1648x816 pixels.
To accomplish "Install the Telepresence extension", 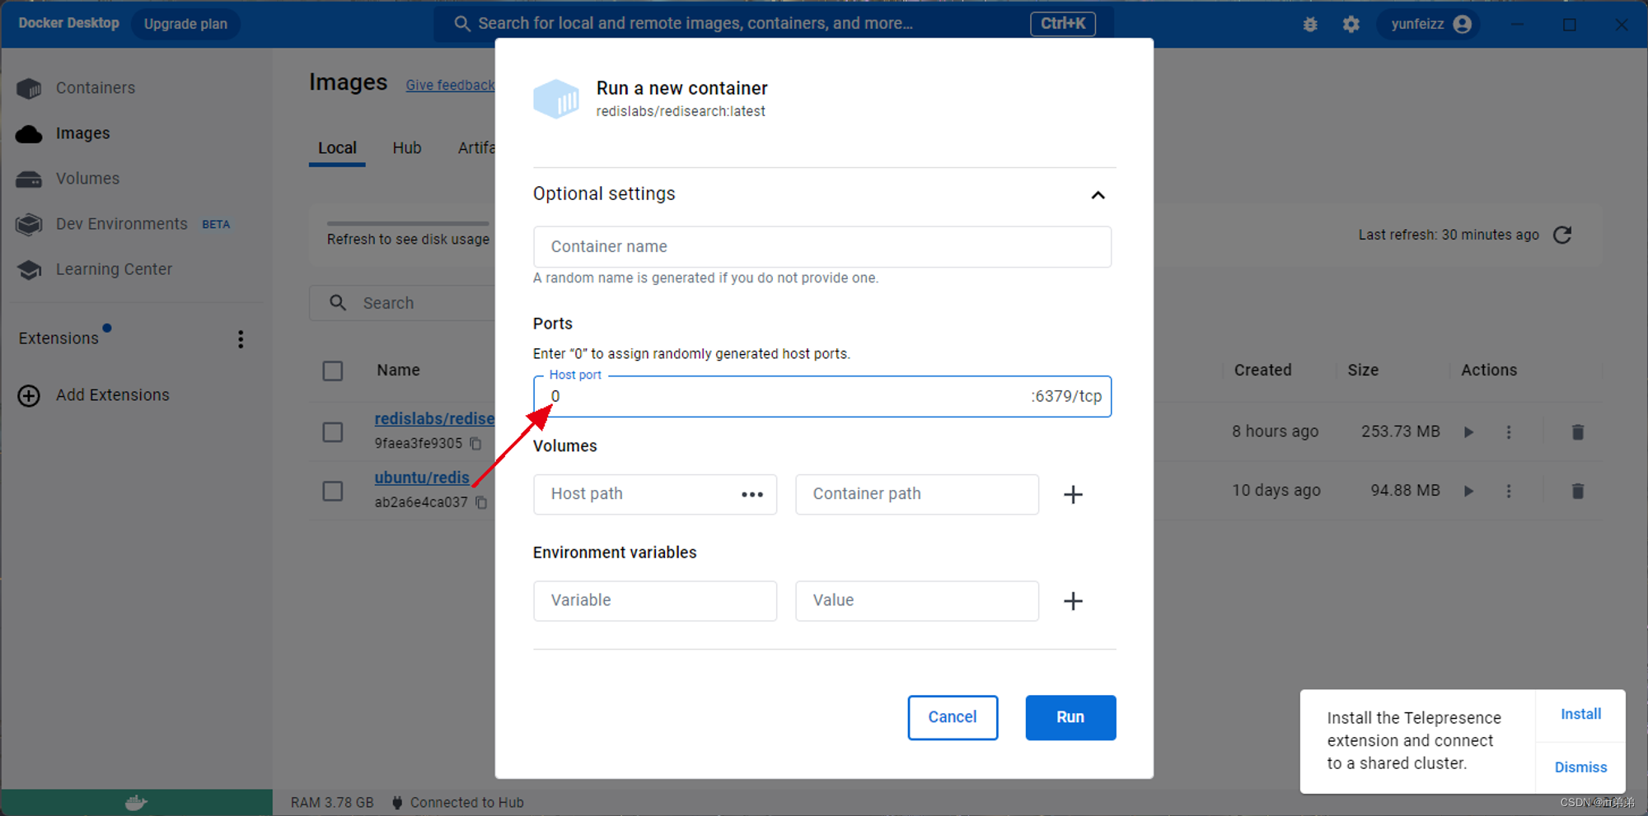I will [1580, 715].
